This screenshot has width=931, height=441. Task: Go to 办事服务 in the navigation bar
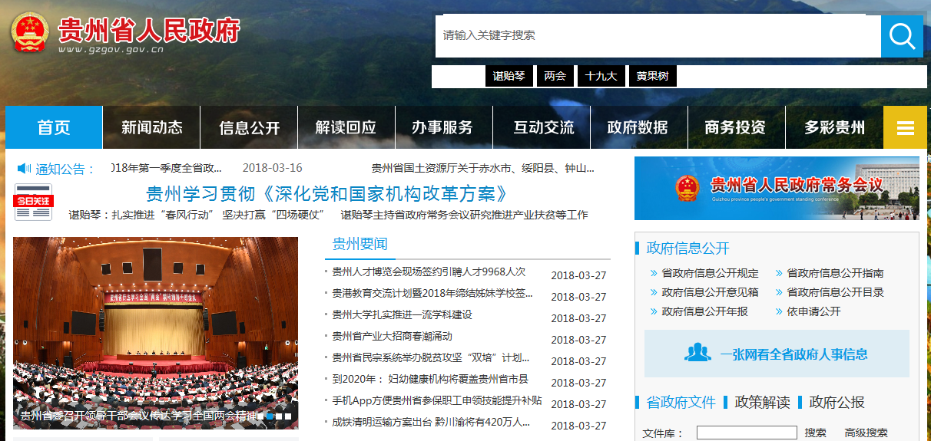(x=442, y=127)
